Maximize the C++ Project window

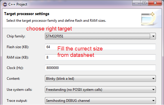(144, 3)
